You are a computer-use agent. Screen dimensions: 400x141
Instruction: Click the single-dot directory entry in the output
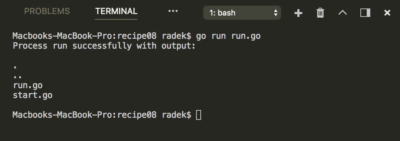pyautogui.click(x=15, y=66)
